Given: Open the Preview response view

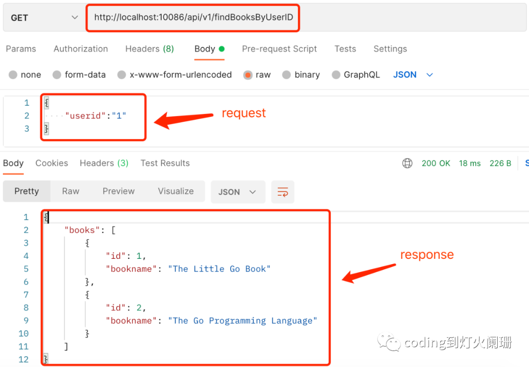Looking at the screenshot, I should (x=119, y=191).
